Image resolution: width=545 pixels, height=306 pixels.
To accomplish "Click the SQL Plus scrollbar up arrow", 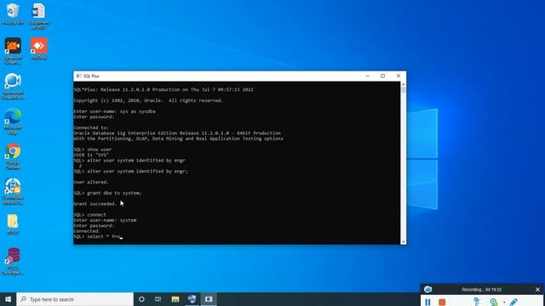I will (403, 84).
